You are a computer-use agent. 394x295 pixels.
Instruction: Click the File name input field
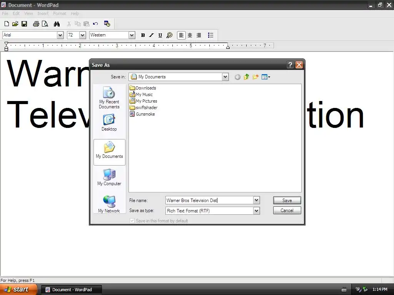click(209, 200)
